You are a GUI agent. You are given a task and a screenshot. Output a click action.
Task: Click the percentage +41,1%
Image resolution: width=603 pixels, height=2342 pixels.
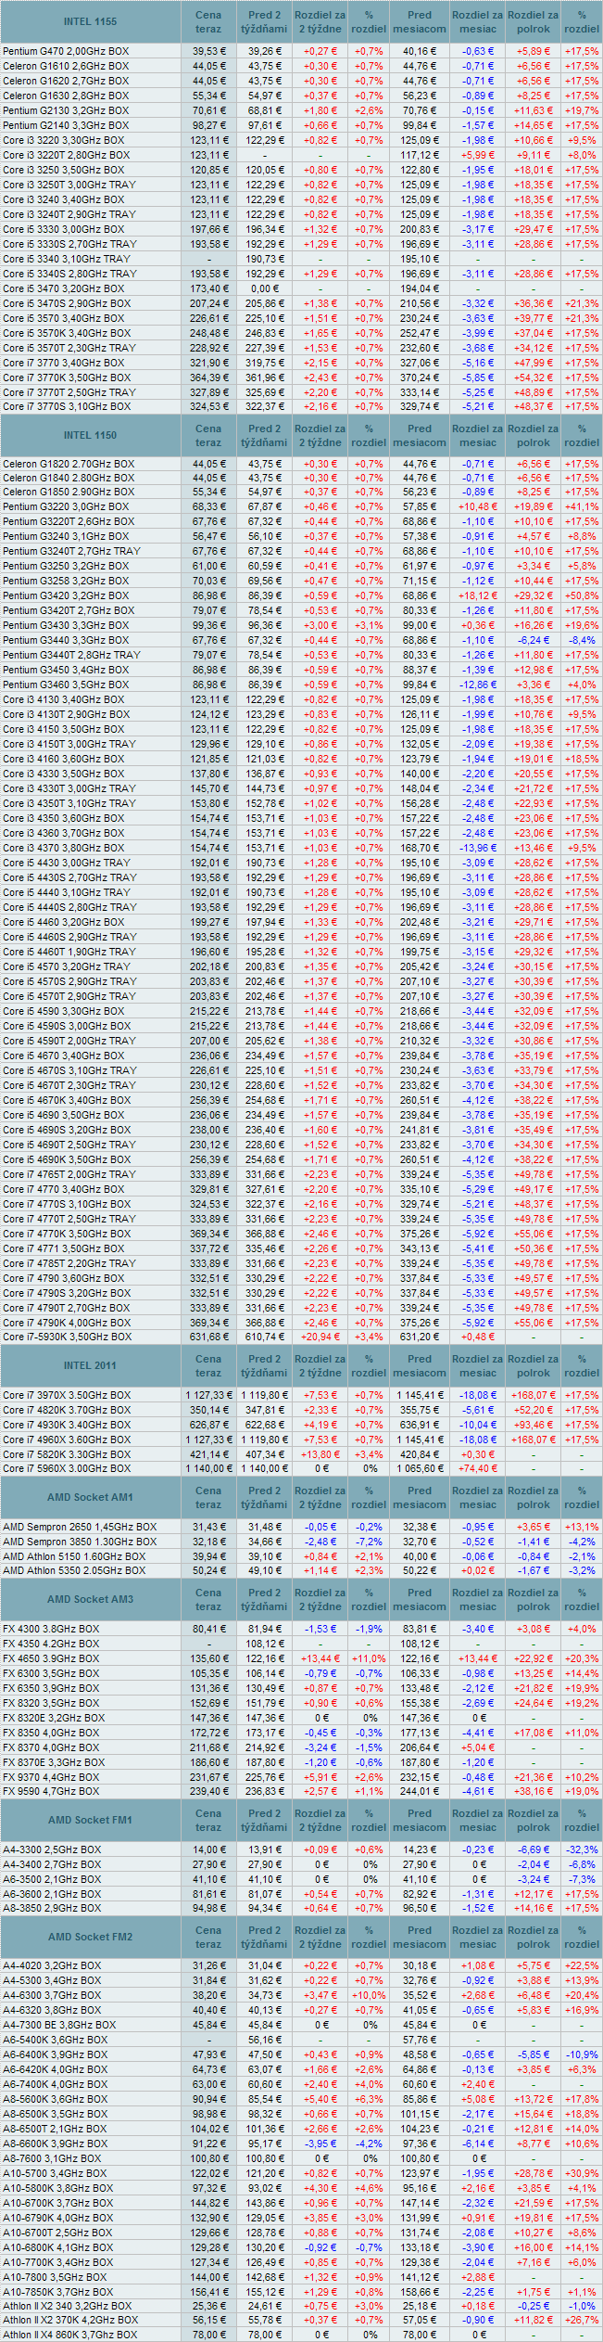tap(582, 506)
